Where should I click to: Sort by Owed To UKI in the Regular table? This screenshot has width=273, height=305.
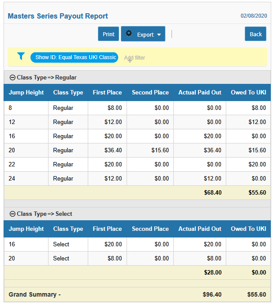click(248, 92)
